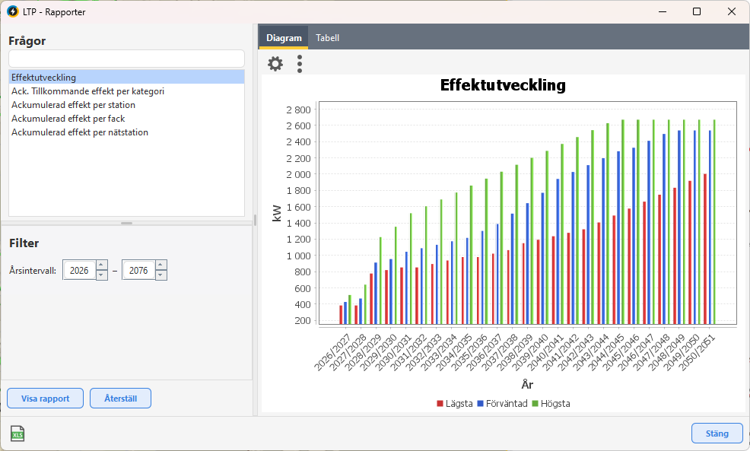This screenshot has height=451, width=750.
Task: Increase start year 2026 with up arrow
Action: pyautogui.click(x=102, y=265)
